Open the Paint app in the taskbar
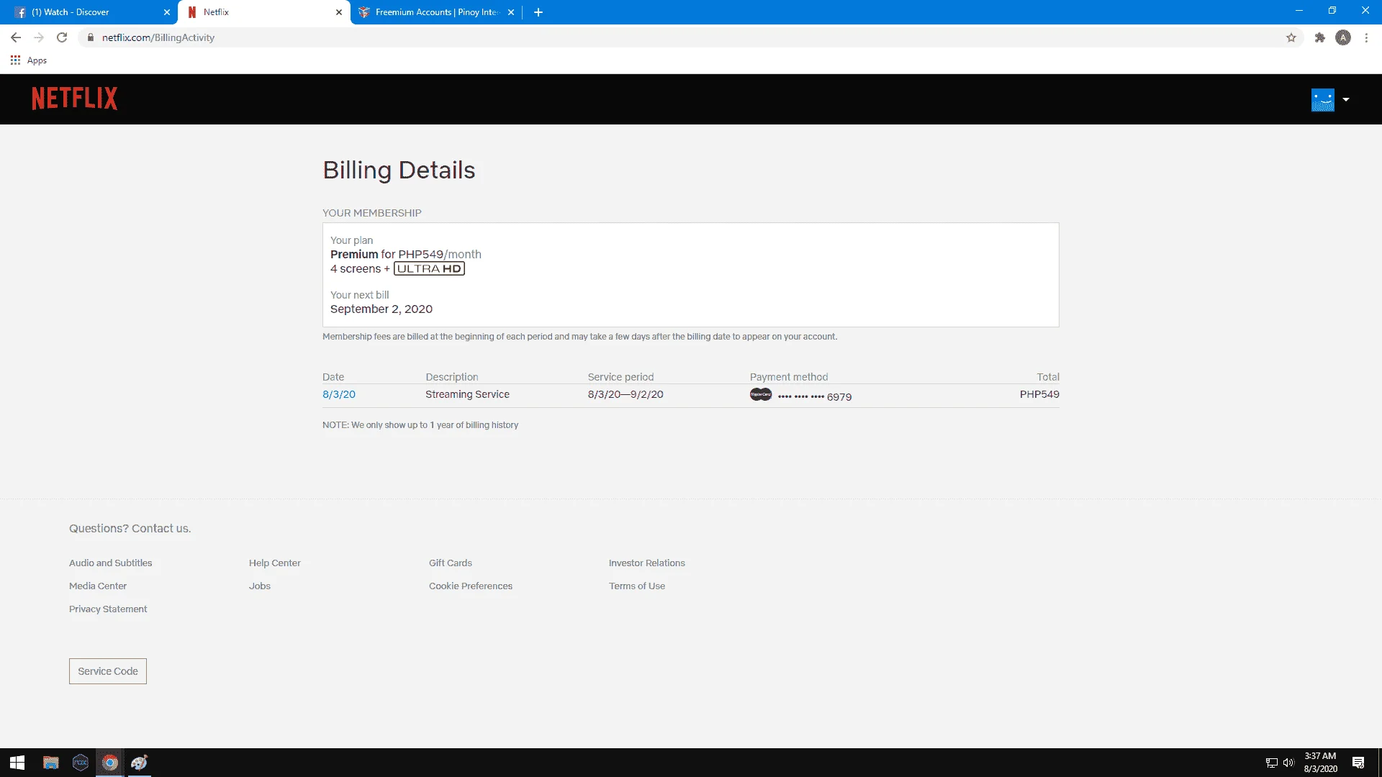 (x=139, y=763)
